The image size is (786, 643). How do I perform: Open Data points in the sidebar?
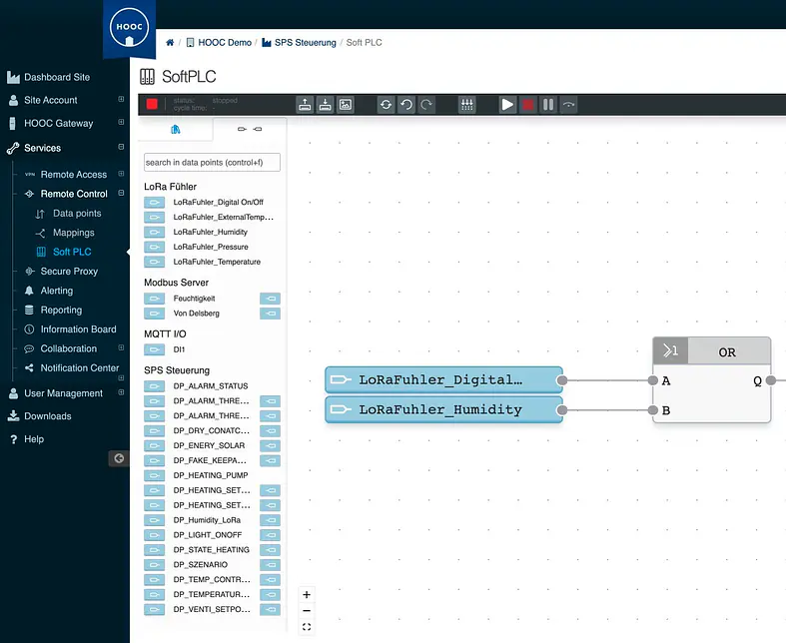pos(77,214)
